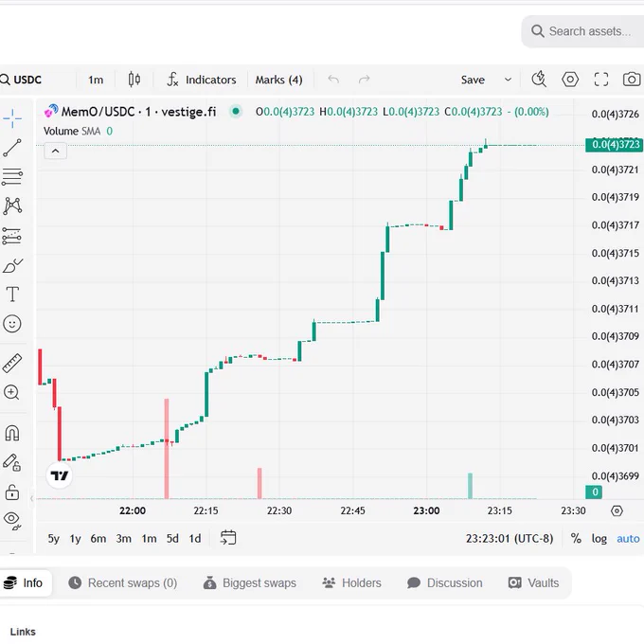Open chart settings hexagon icon
Image resolution: width=644 pixels, height=644 pixels.
pyautogui.click(x=570, y=80)
